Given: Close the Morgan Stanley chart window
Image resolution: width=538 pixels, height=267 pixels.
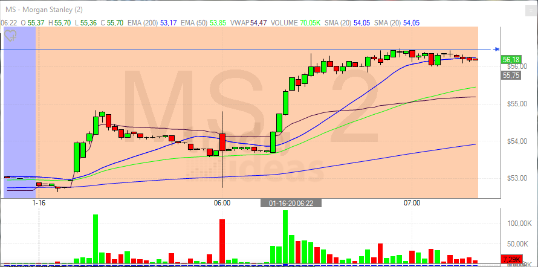Looking at the screenshot, I should coord(530,11).
